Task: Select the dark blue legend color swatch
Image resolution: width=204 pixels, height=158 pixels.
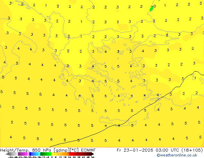Action: pos(30,154)
